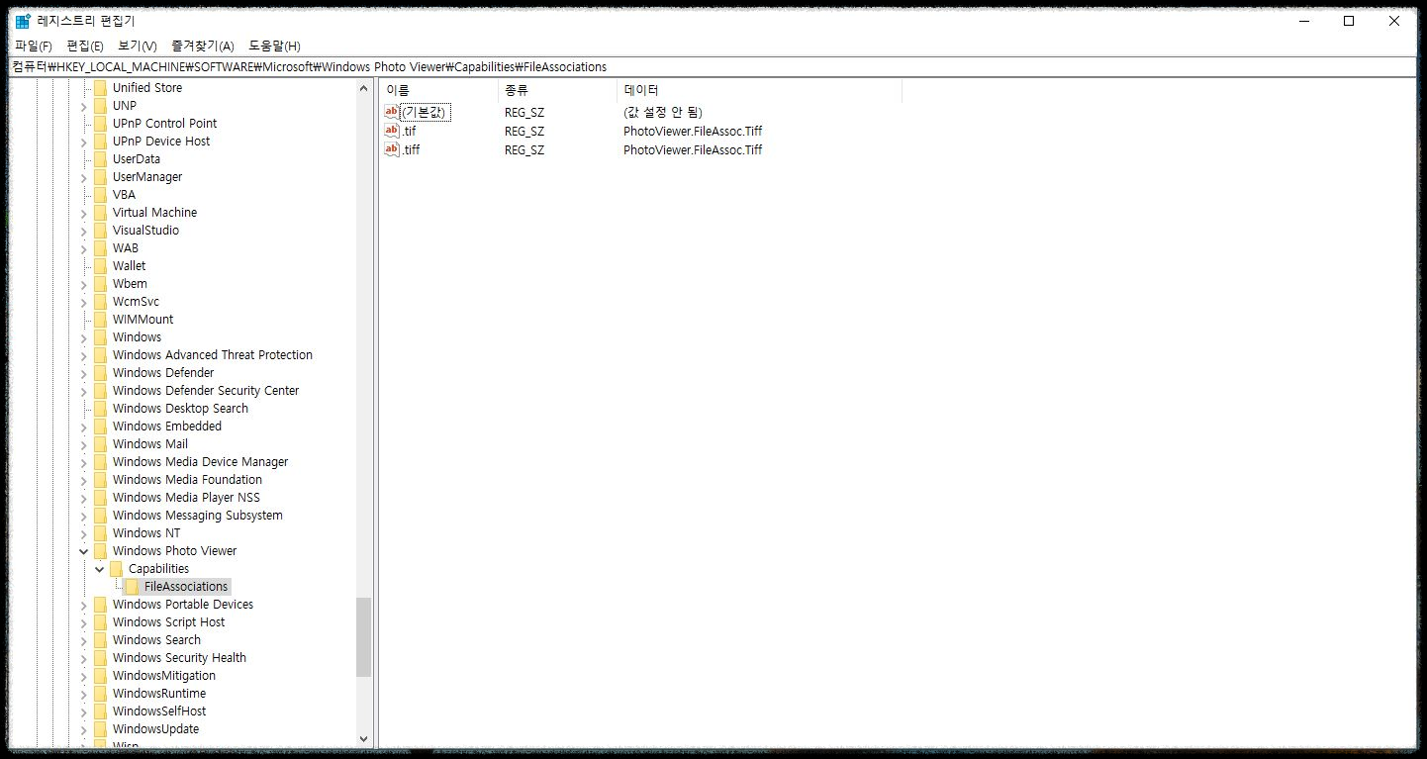Select the WAB key
1427x759 pixels.
click(x=126, y=248)
